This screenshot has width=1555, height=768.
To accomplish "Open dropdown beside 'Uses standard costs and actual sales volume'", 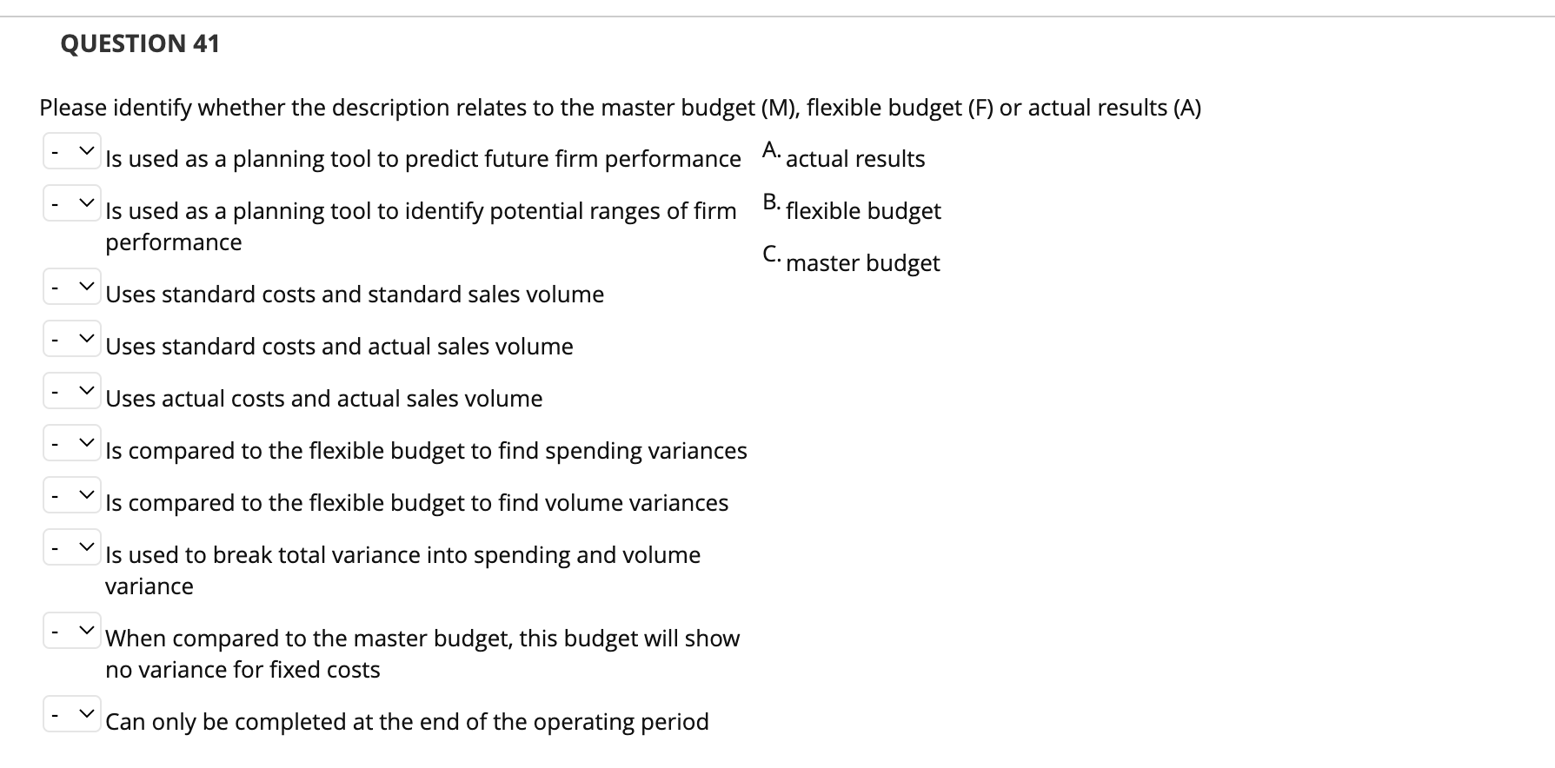I will [72, 339].
